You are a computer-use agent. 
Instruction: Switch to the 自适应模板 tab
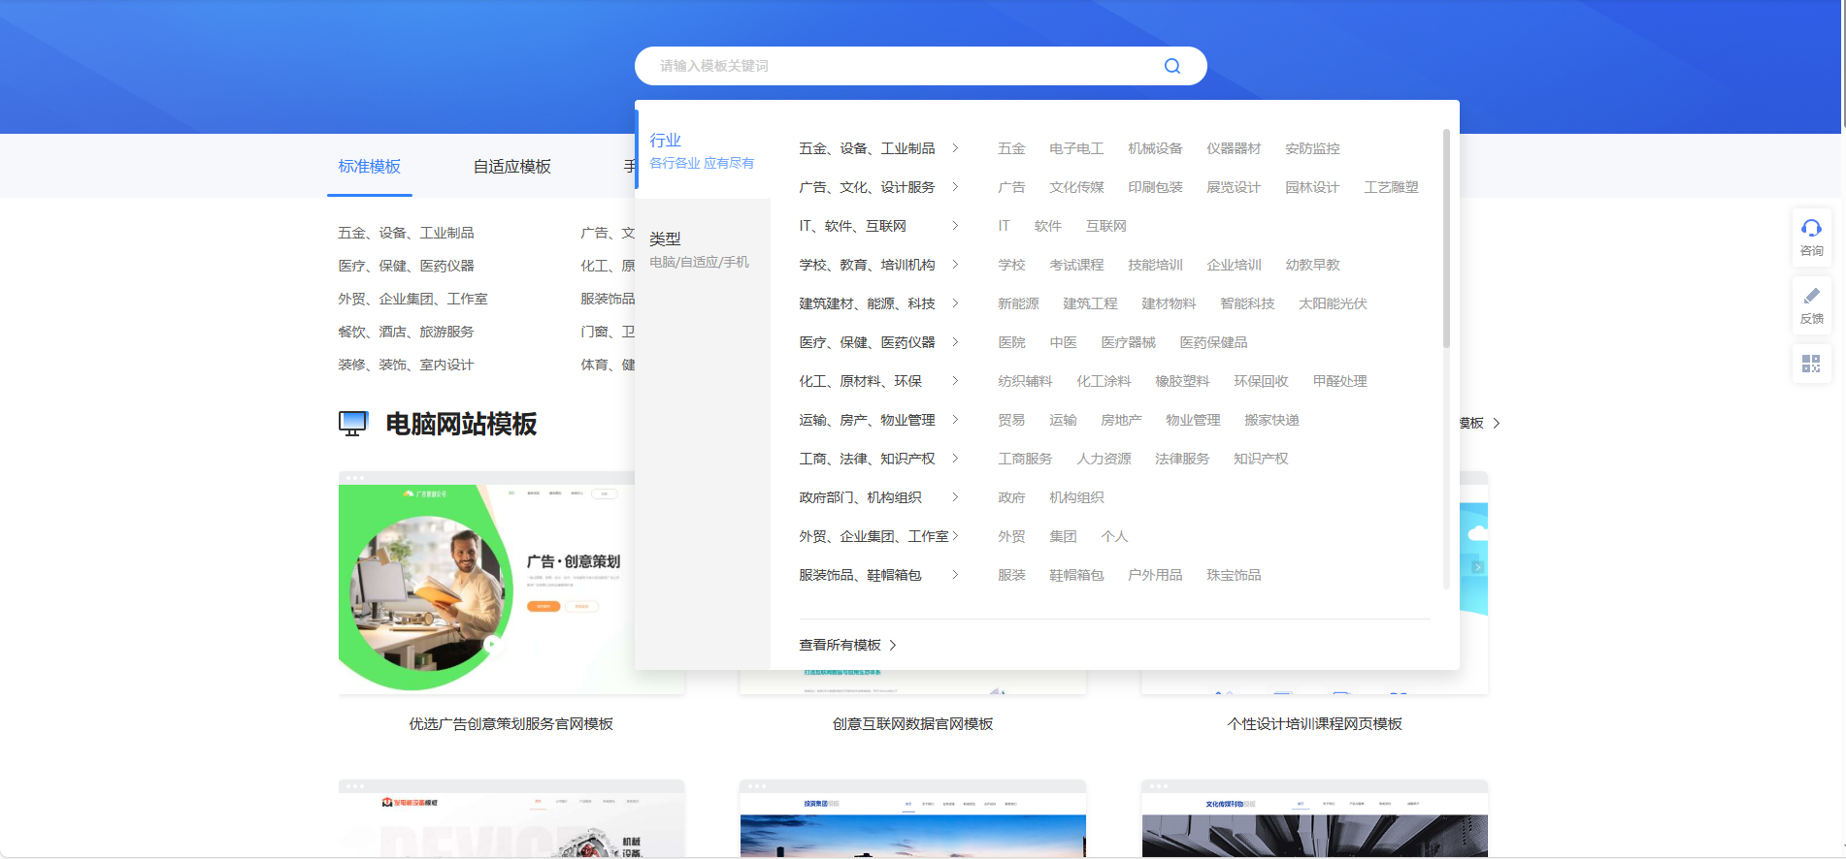pos(511,167)
